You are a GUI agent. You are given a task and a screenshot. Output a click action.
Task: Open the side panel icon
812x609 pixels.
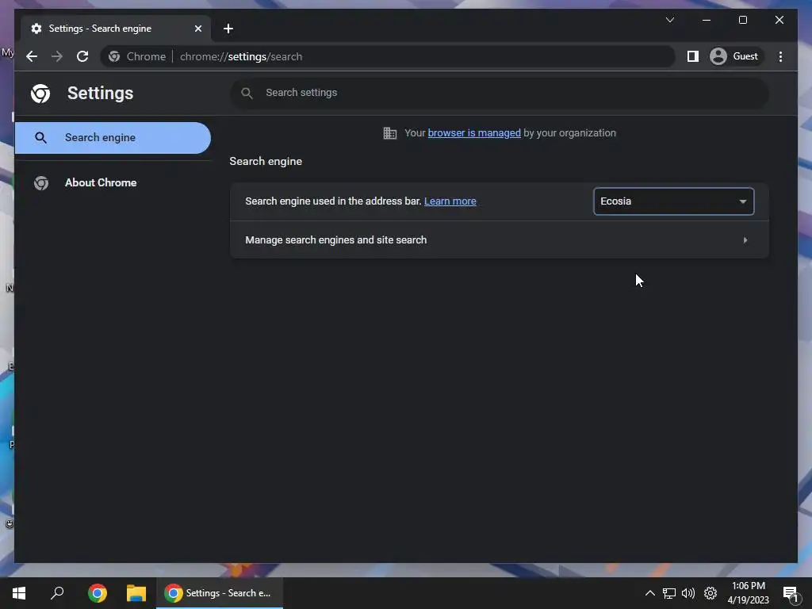coord(692,56)
